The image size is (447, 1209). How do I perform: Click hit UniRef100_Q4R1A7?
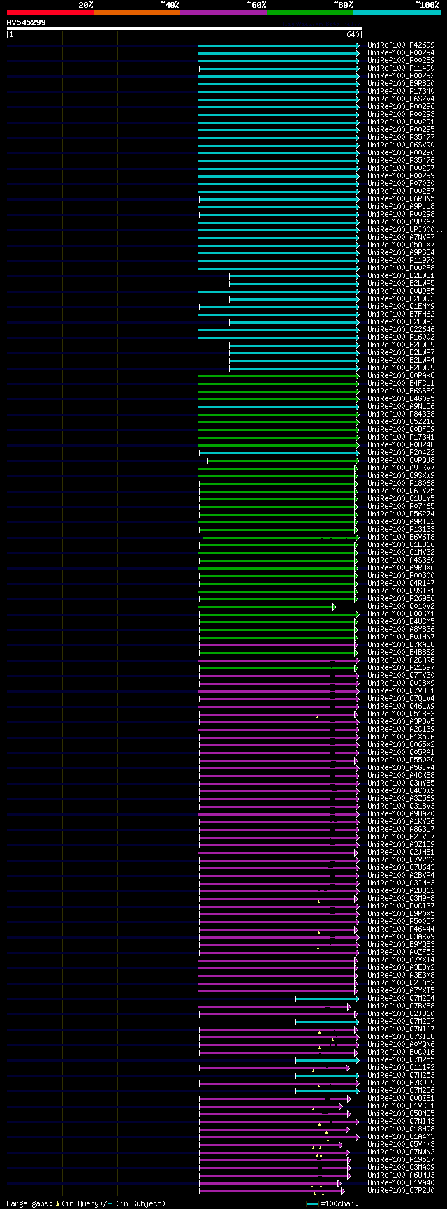[401, 583]
